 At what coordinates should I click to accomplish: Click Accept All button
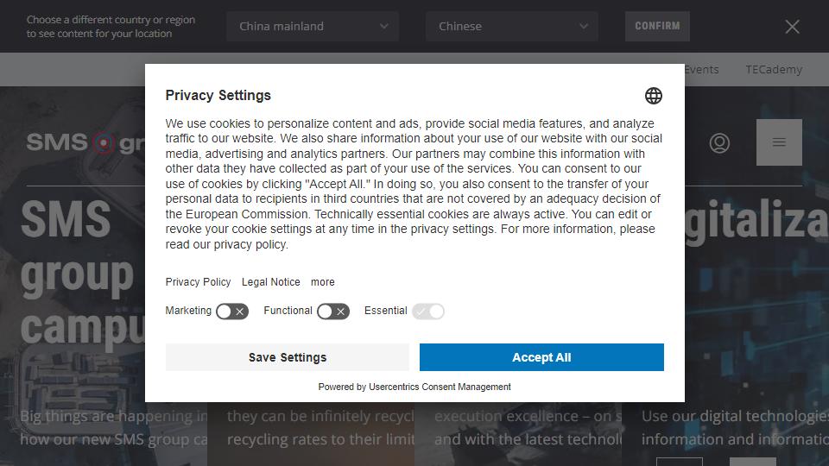point(541,357)
